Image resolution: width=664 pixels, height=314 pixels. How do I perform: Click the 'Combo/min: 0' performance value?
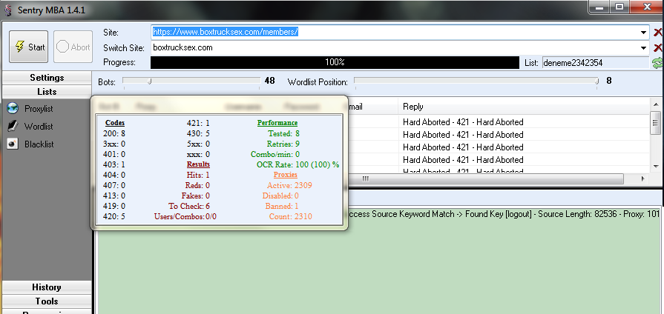[x=275, y=154]
